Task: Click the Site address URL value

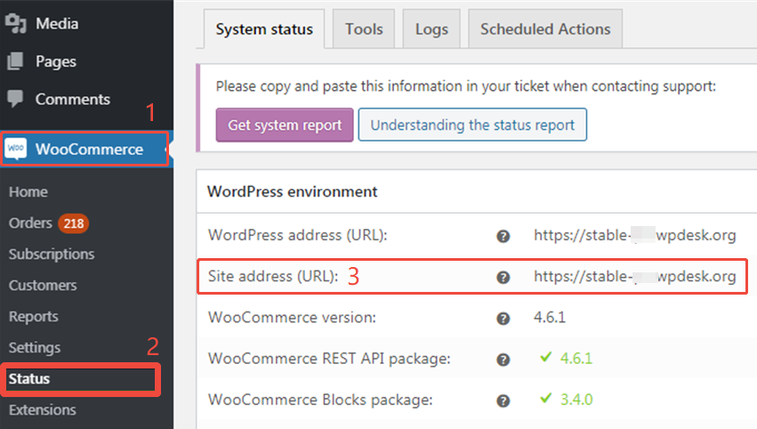Action: pos(634,276)
